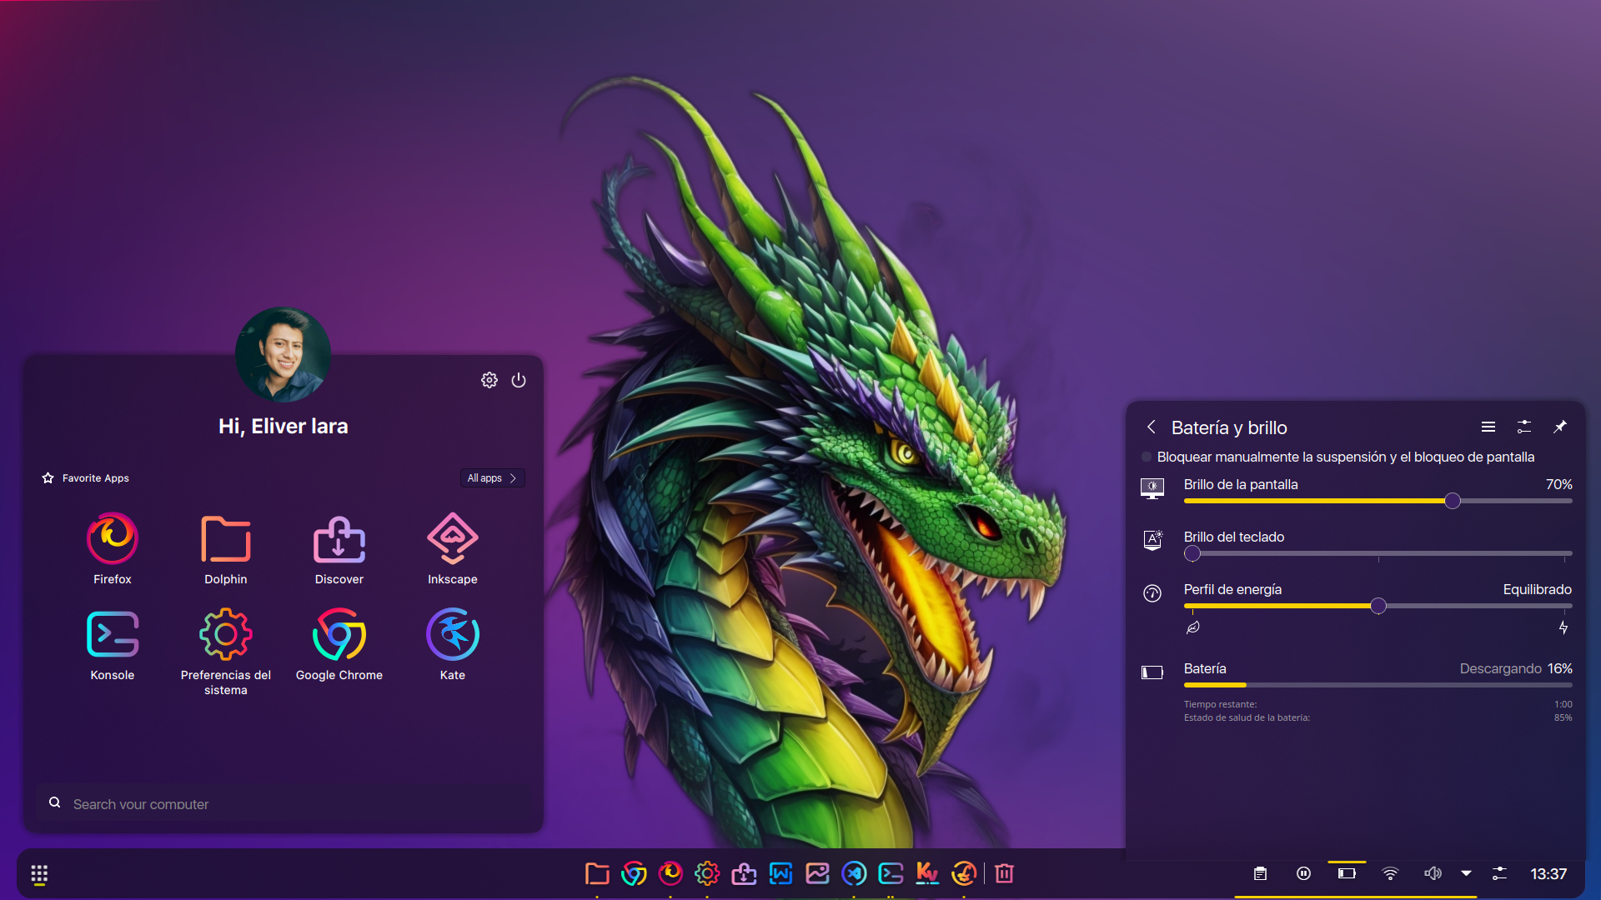This screenshot has width=1601, height=900.
Task: Adjust the Perfil de energía slider
Action: click(x=1378, y=606)
